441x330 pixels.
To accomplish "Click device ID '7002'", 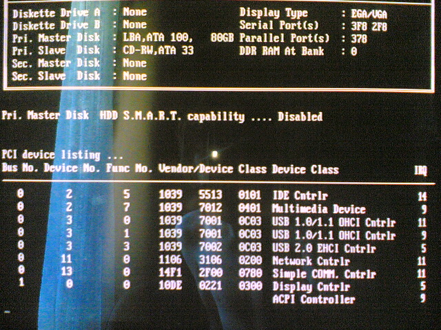I will click(210, 247).
